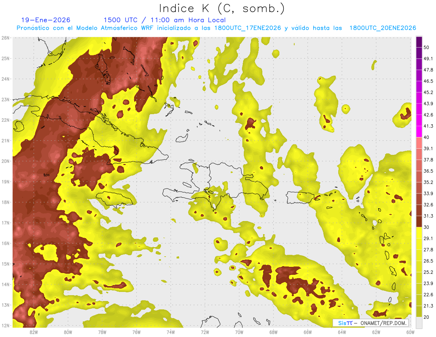Image resolution: width=436 pixels, height=337 pixels.
Task: Select the date label "19-Ene-2026"
Action: pos(46,20)
